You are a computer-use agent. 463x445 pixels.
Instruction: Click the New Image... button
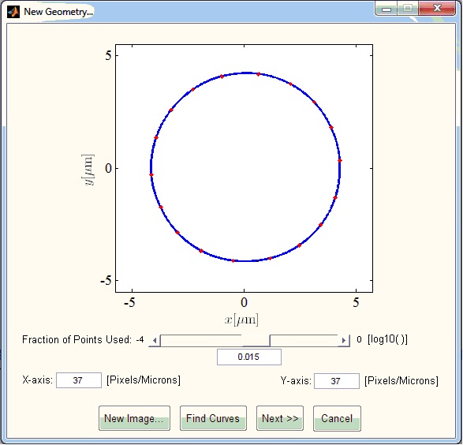point(134,418)
